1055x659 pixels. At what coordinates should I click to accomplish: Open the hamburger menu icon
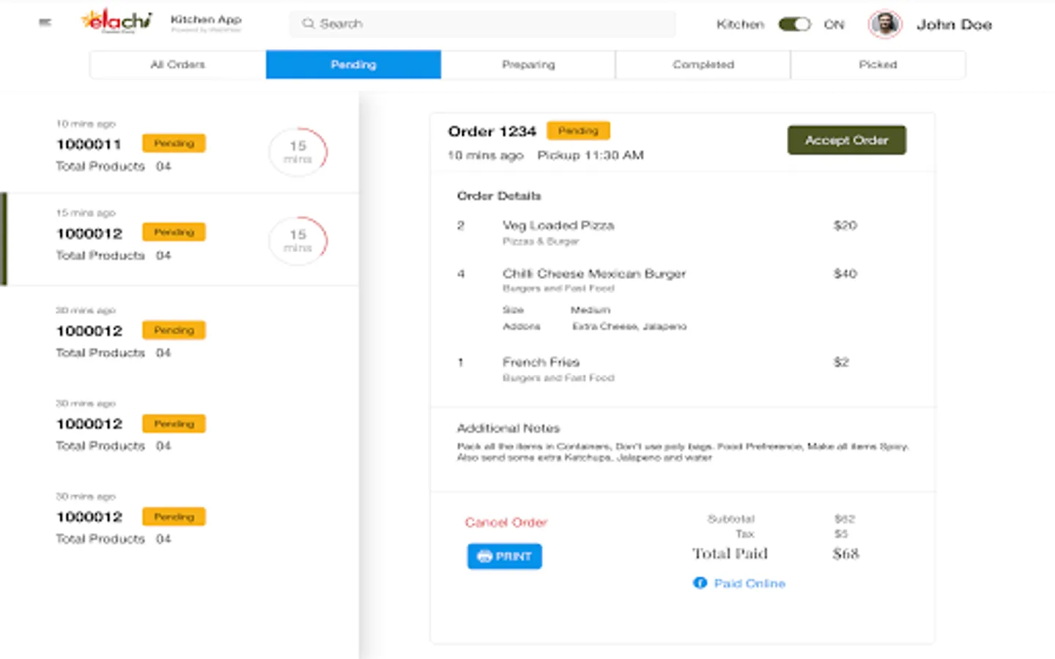point(45,23)
